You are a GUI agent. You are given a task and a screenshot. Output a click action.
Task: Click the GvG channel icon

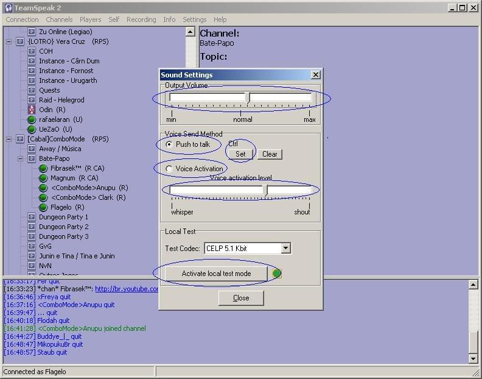point(32,246)
